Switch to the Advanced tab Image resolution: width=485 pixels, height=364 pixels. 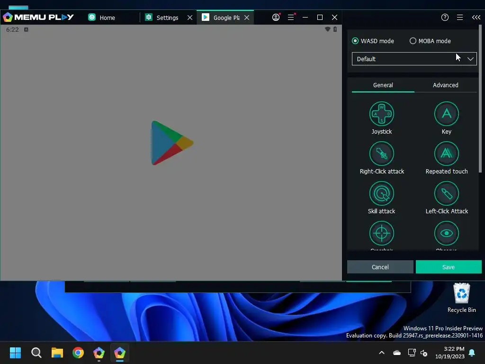pos(445,85)
